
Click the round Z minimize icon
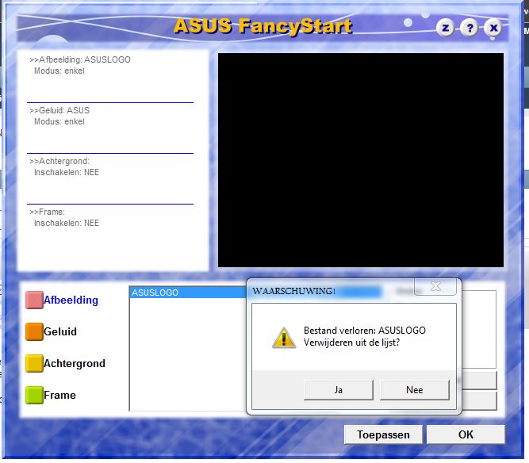[x=446, y=28]
